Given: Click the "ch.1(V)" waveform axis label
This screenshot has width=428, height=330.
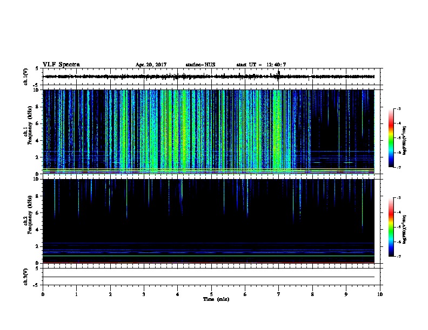Looking at the screenshot, I should coord(26,77).
